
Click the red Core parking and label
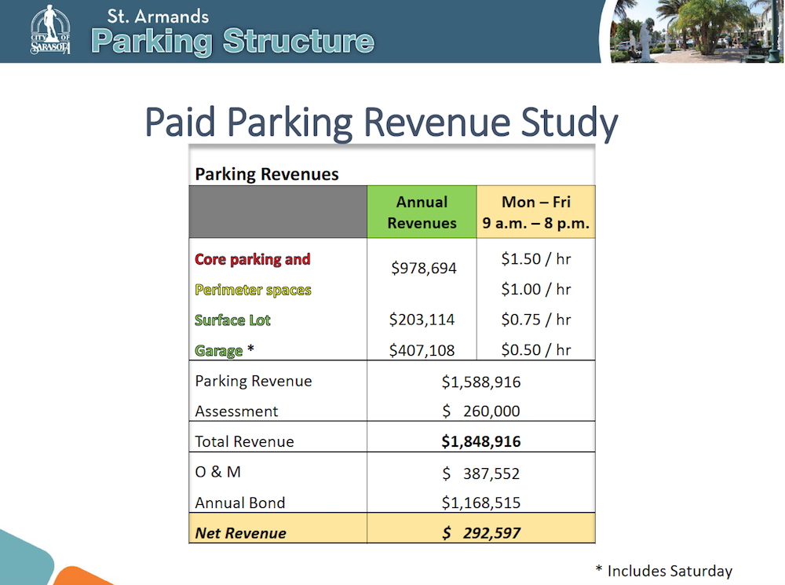[x=253, y=259]
